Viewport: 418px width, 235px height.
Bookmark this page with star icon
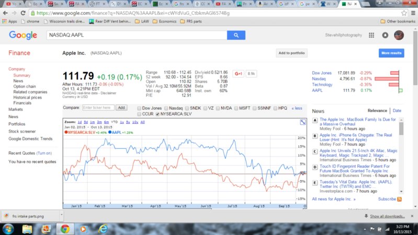pos(404,13)
